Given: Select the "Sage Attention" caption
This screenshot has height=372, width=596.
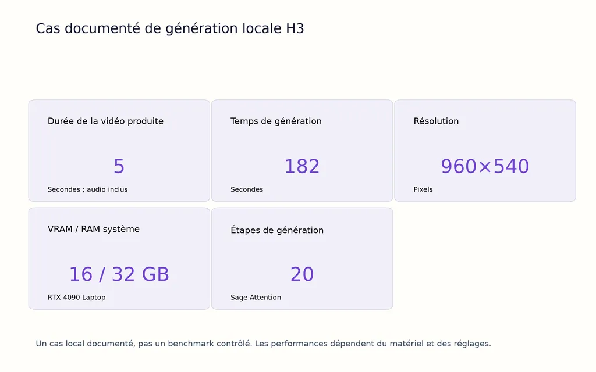Looking at the screenshot, I should (256, 297).
